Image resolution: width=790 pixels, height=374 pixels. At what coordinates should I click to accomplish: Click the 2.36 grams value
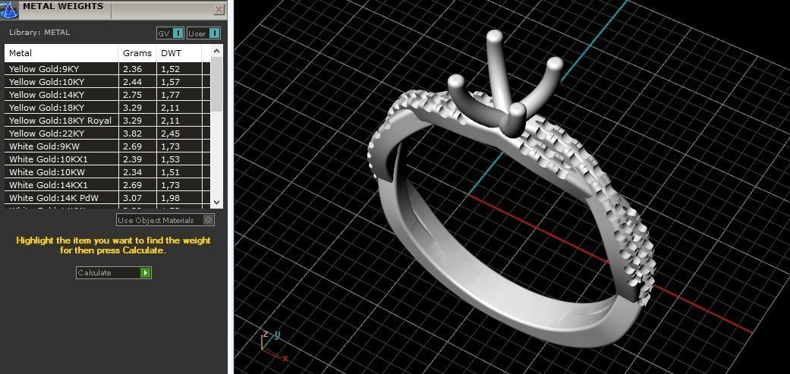(x=133, y=69)
